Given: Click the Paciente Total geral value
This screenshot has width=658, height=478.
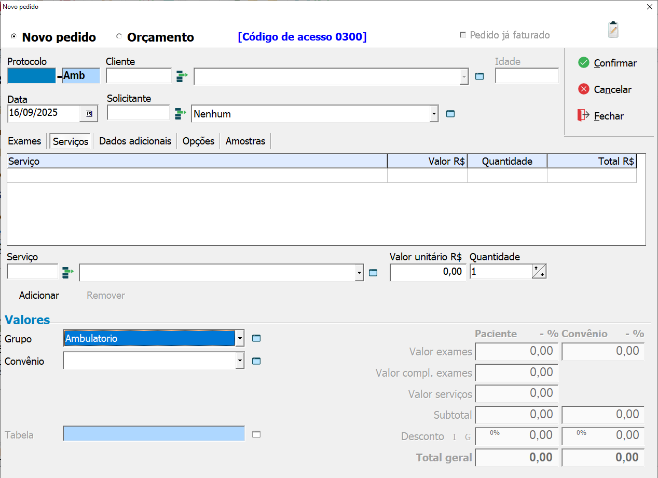Looking at the screenshot, I should [x=517, y=458].
